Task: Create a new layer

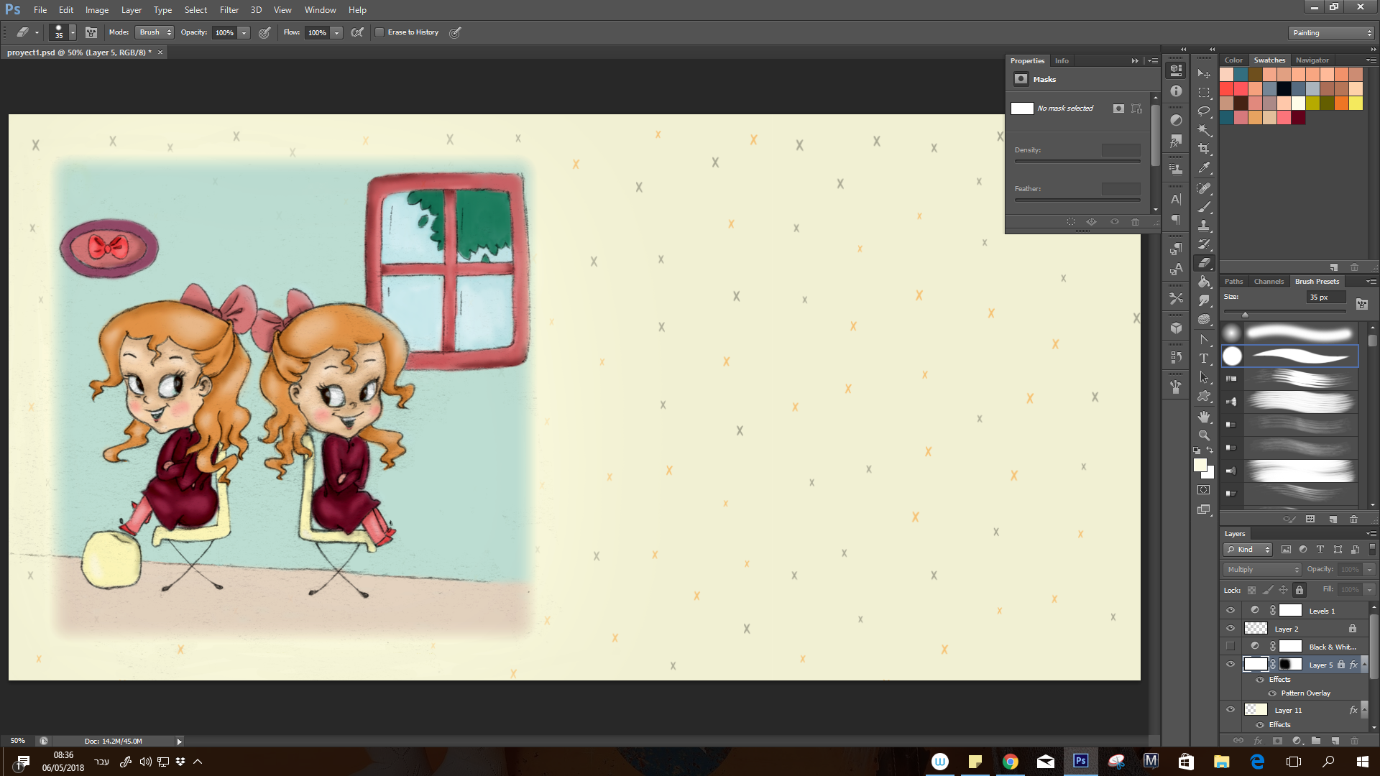Action: pos(1335,740)
